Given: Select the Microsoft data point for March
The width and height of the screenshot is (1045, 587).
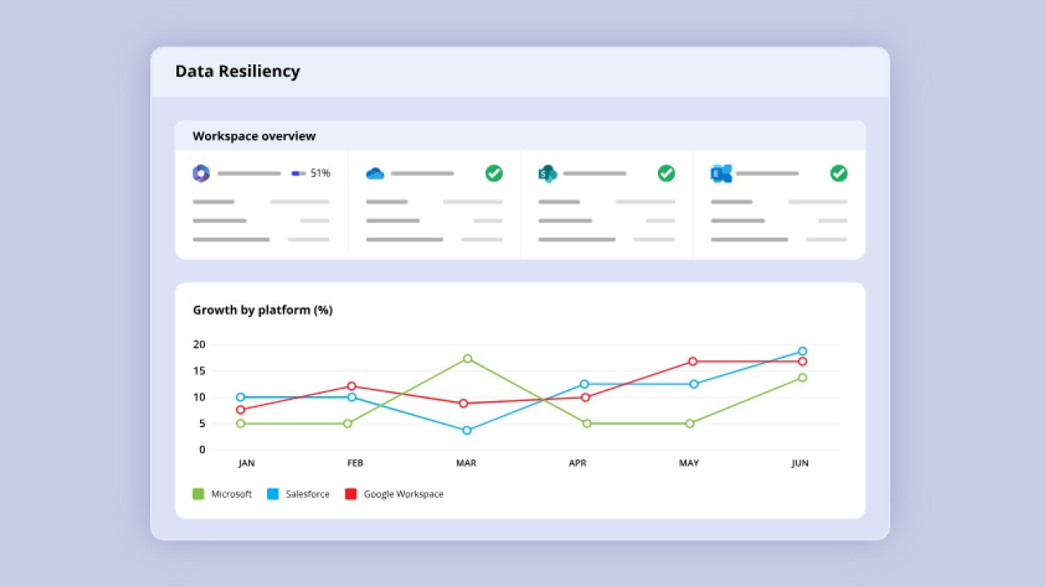Looking at the screenshot, I should click(x=467, y=359).
